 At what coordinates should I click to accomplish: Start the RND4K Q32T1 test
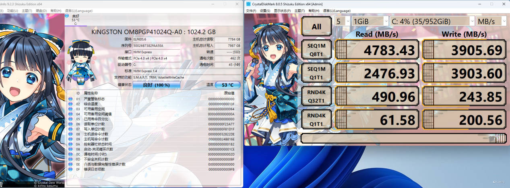click(x=317, y=96)
